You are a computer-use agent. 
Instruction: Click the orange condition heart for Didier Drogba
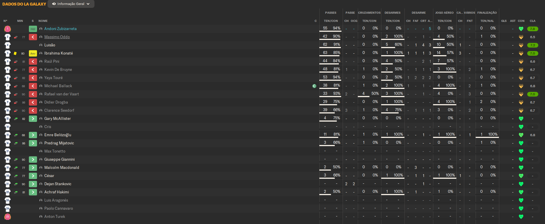521,102
